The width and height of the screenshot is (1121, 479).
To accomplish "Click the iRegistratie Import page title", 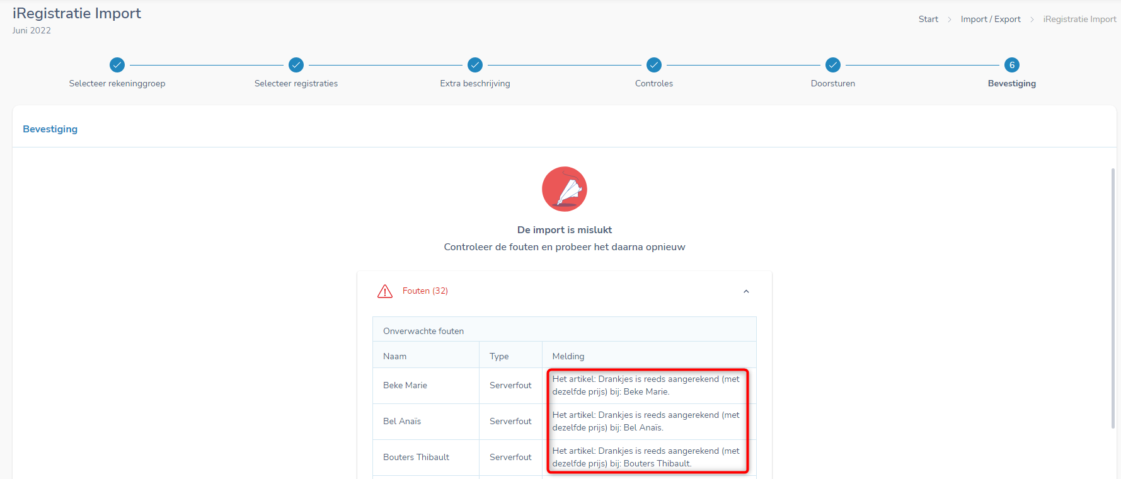I will 77,13.
